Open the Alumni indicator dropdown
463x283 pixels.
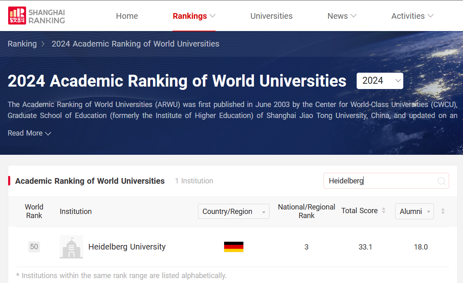(x=414, y=212)
